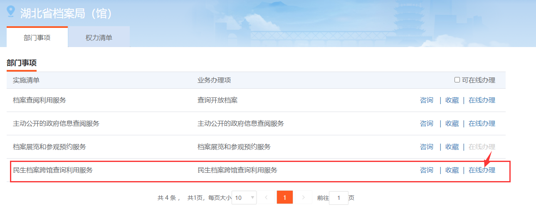This screenshot has width=536, height=214.
Task: Open 在线办理 for 主动公开的政府信息查阅服务
Action: pos(482,124)
